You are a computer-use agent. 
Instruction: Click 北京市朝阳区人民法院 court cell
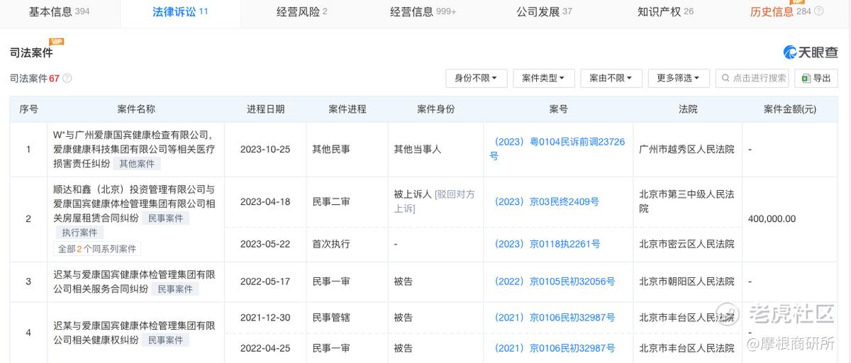click(x=686, y=281)
